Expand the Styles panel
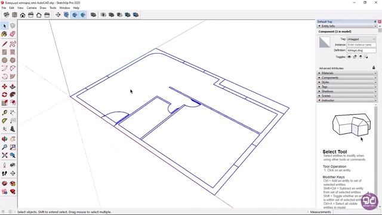The width and height of the screenshot is (382, 215). coord(347,82)
